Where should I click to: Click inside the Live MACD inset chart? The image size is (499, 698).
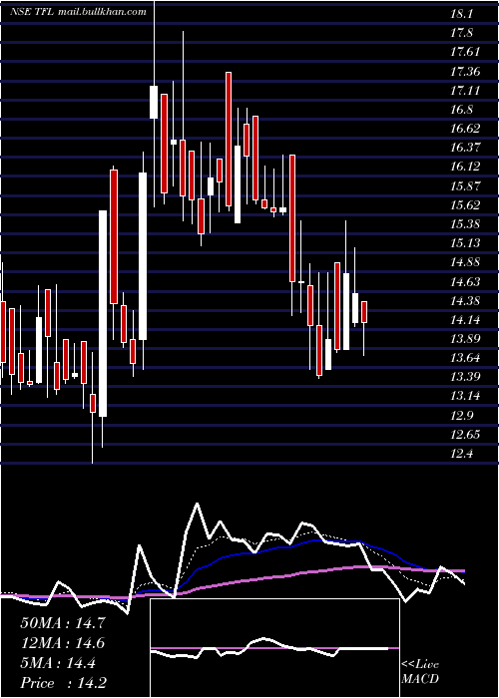point(274,648)
